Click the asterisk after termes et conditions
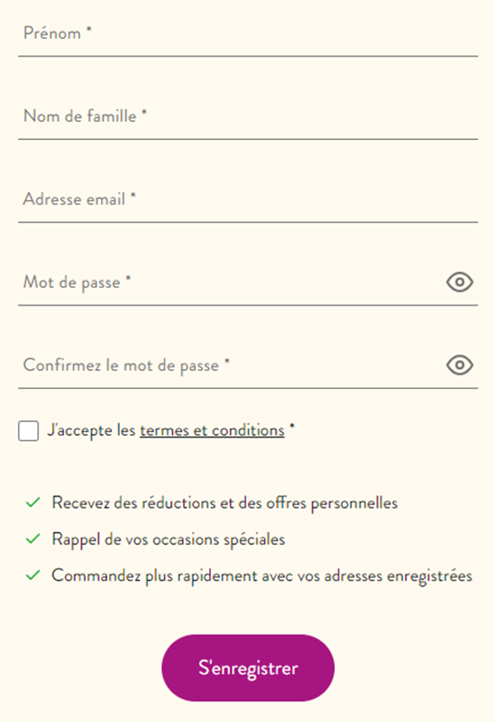This screenshot has height=722, width=494. (292, 426)
